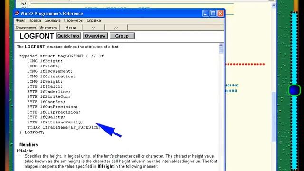Viewport: 304px width, 171px height.
Task: Open the Закладка menu
Action: pyautogui.click(x=53, y=20)
